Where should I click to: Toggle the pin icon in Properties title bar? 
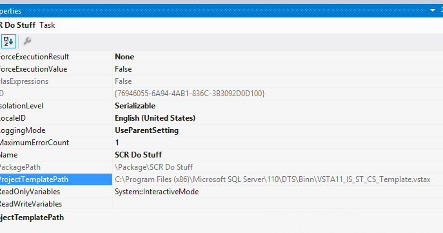441,10
